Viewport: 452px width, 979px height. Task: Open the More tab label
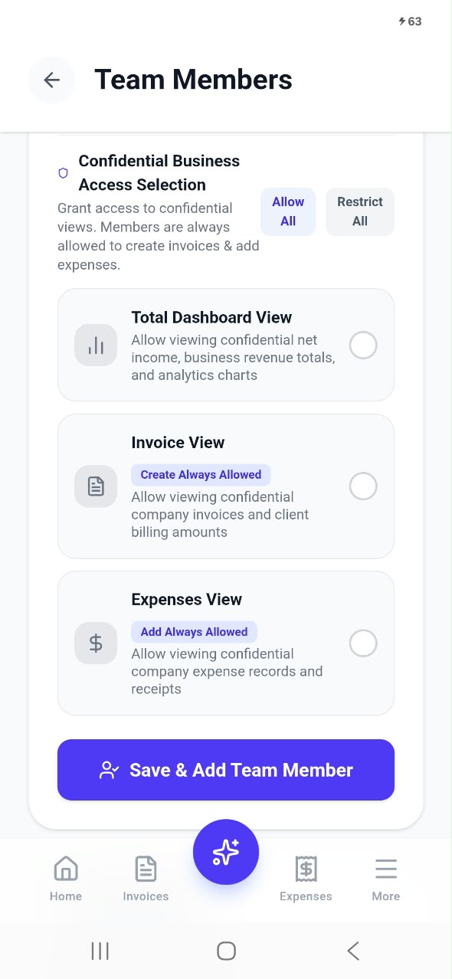386,896
